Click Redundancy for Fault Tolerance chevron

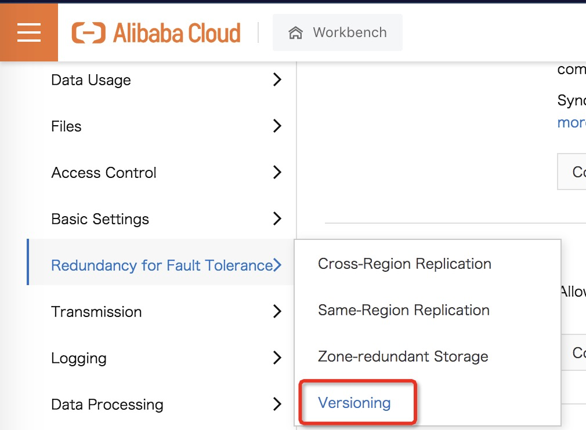[x=277, y=265]
